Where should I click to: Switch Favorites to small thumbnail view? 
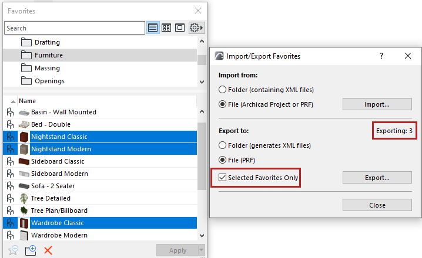(166, 28)
